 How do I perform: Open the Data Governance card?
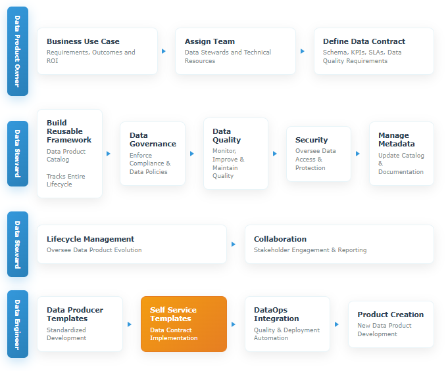click(153, 154)
